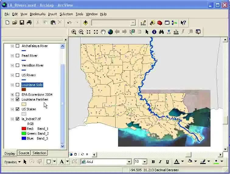Viewport: 230px width, 174px height.
Task: Click the Fixed Zoom In tool
Action: (89, 32)
